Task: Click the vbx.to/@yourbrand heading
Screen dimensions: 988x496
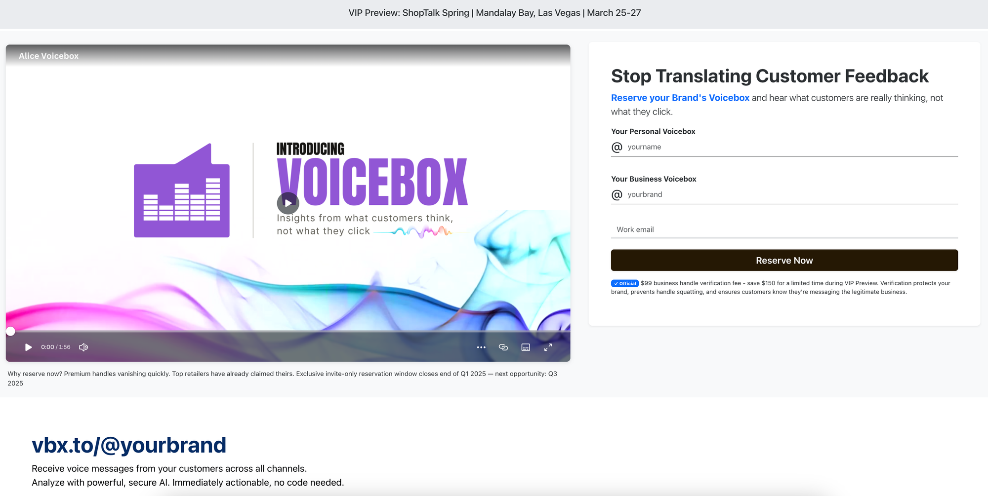Action: point(129,445)
